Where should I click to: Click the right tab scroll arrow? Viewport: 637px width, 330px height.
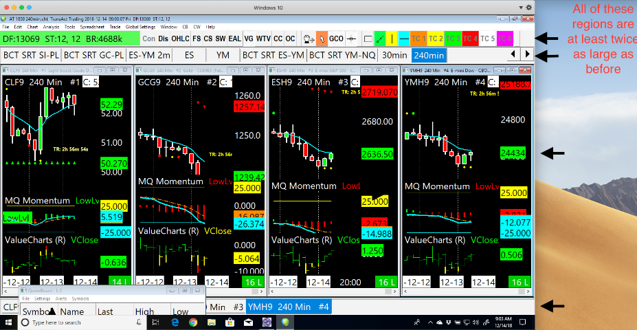coord(527,54)
